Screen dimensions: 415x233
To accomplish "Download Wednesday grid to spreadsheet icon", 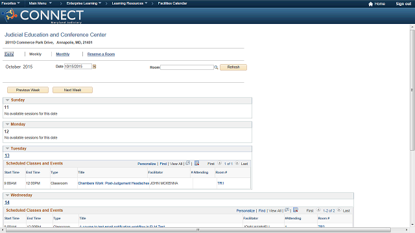I will click(x=296, y=210).
